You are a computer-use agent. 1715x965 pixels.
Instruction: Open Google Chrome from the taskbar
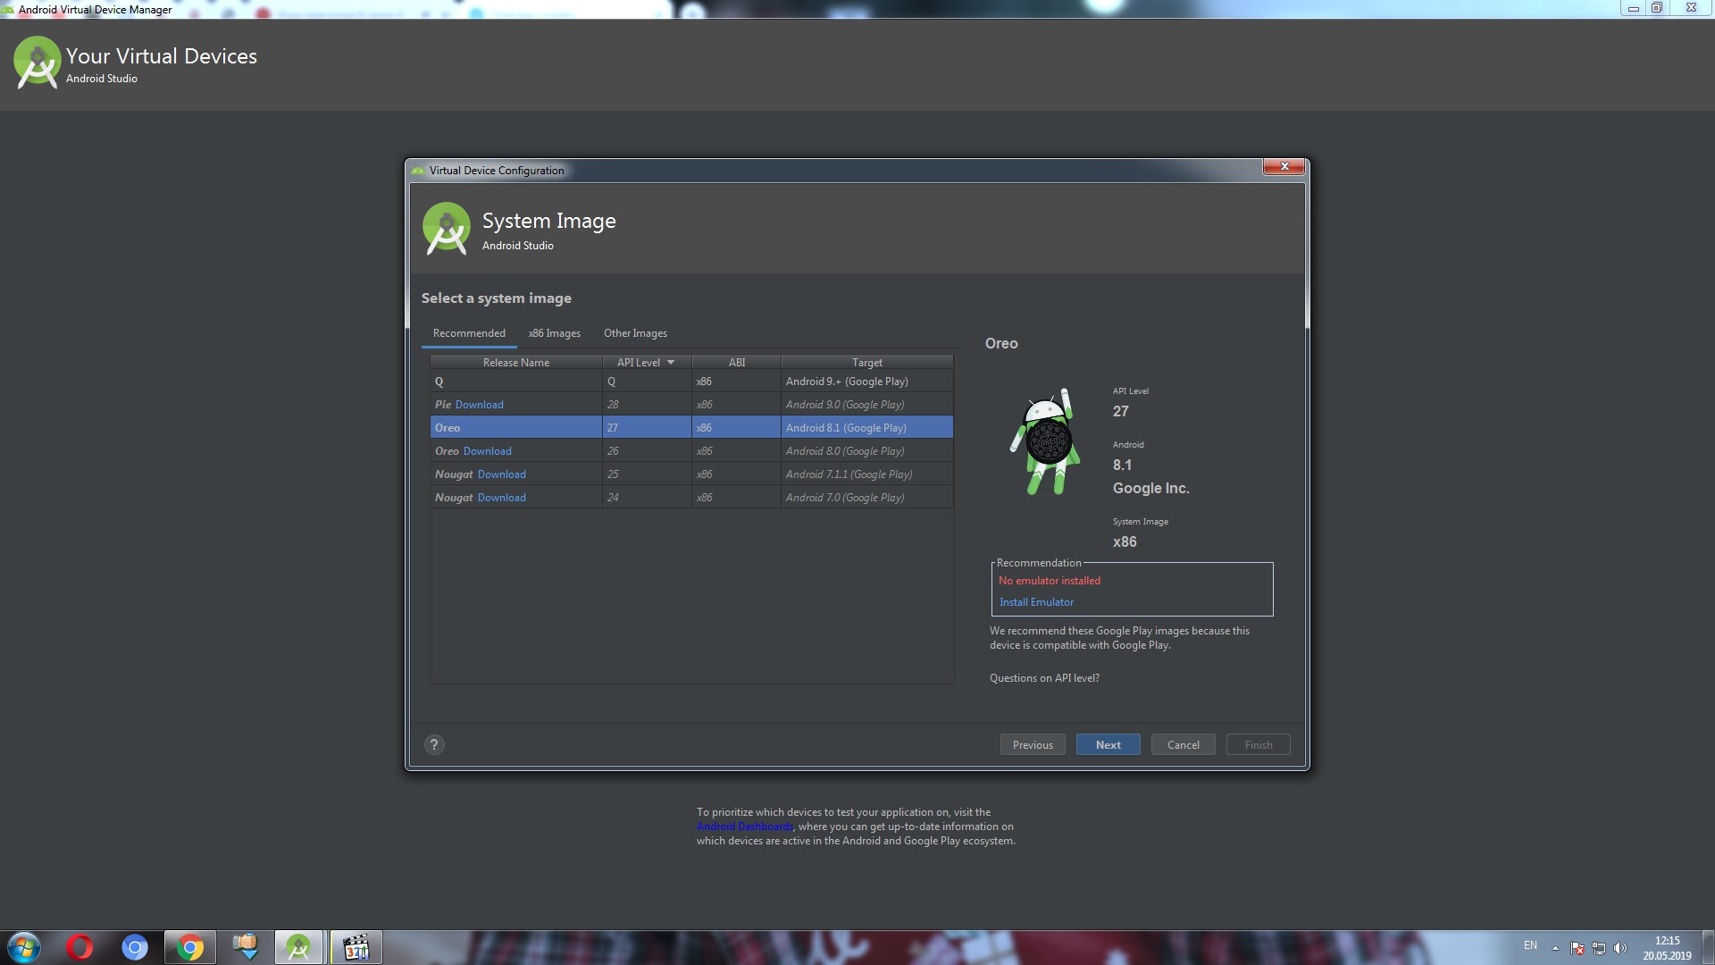click(189, 947)
